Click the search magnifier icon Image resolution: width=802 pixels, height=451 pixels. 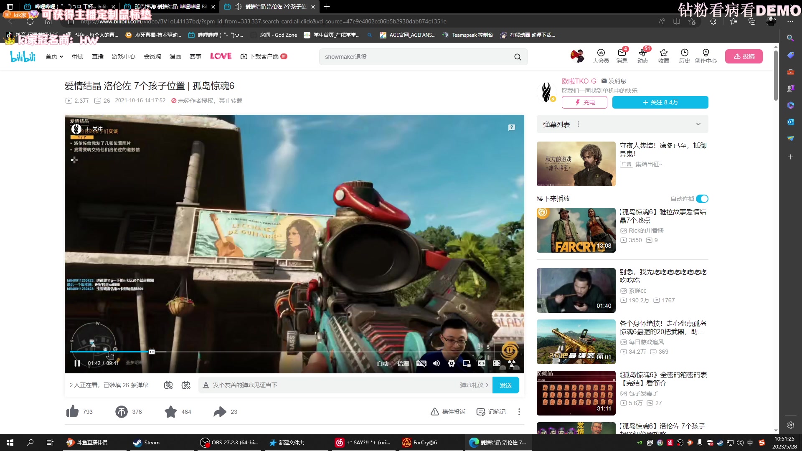[x=518, y=57]
